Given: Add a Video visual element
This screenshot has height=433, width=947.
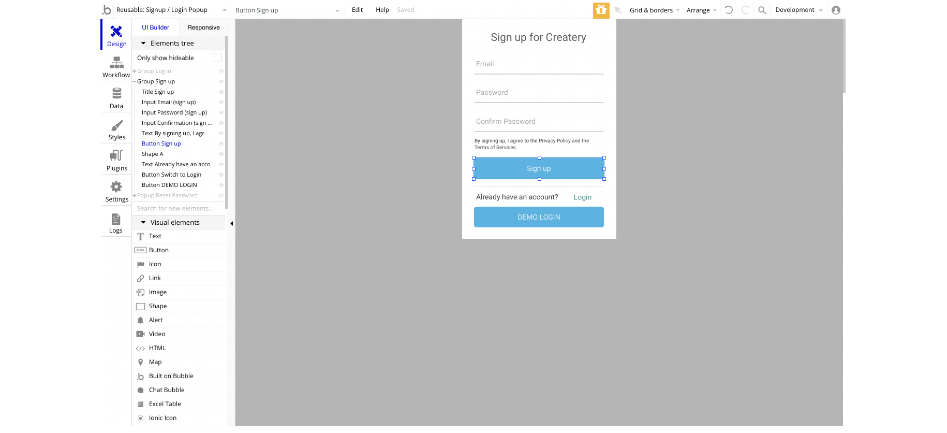Looking at the screenshot, I should pyautogui.click(x=179, y=334).
